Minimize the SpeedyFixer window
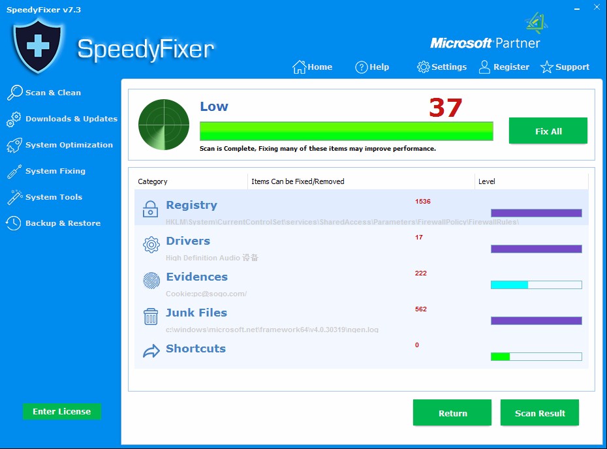607x449 pixels. (x=577, y=8)
